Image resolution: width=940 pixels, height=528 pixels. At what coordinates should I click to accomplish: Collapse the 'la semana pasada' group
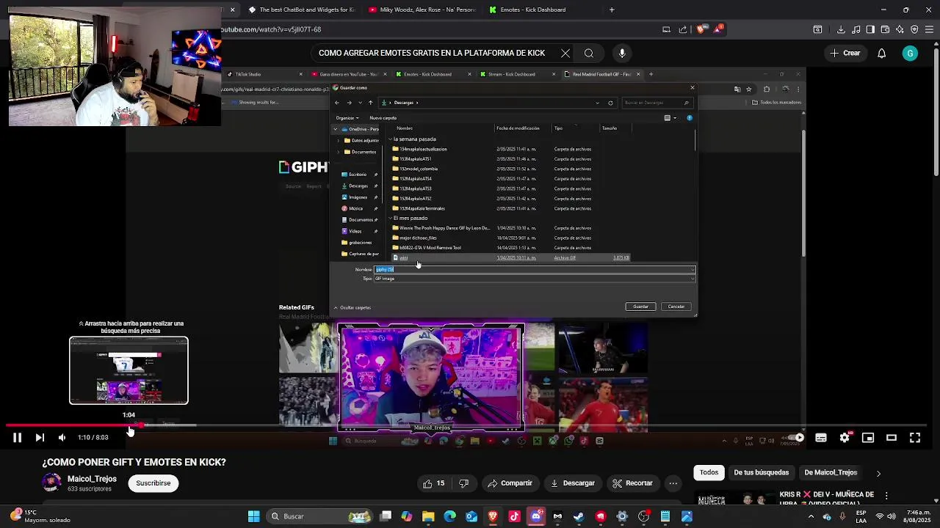[391, 139]
